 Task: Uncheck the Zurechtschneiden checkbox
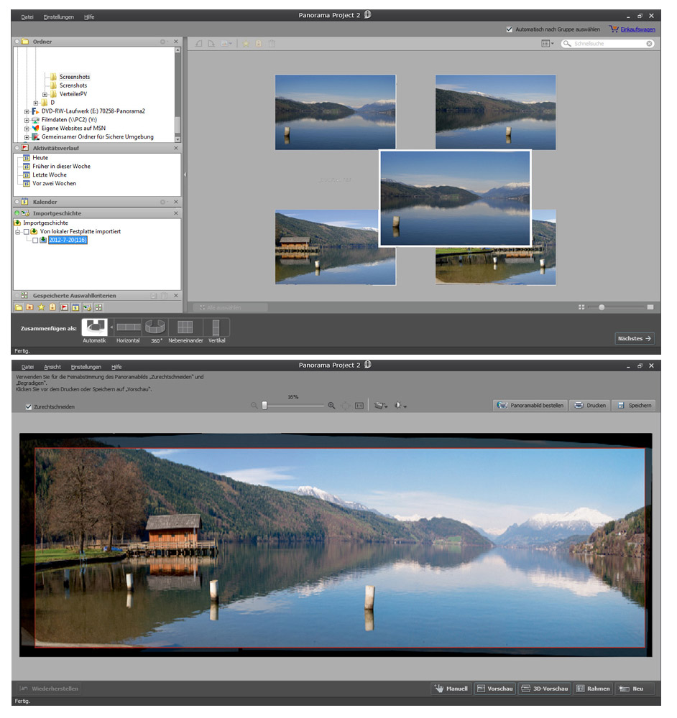coord(29,406)
